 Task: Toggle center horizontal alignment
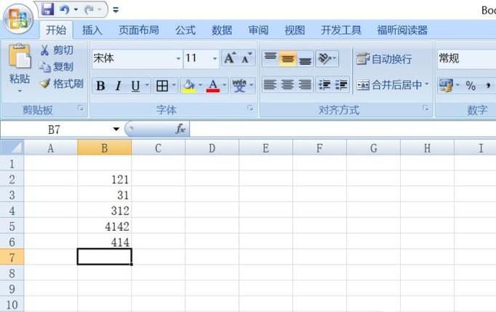click(x=287, y=85)
